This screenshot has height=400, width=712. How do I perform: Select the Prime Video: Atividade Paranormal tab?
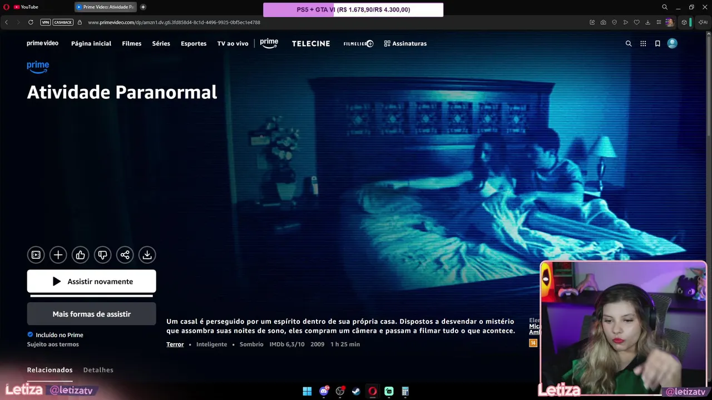[x=106, y=7]
